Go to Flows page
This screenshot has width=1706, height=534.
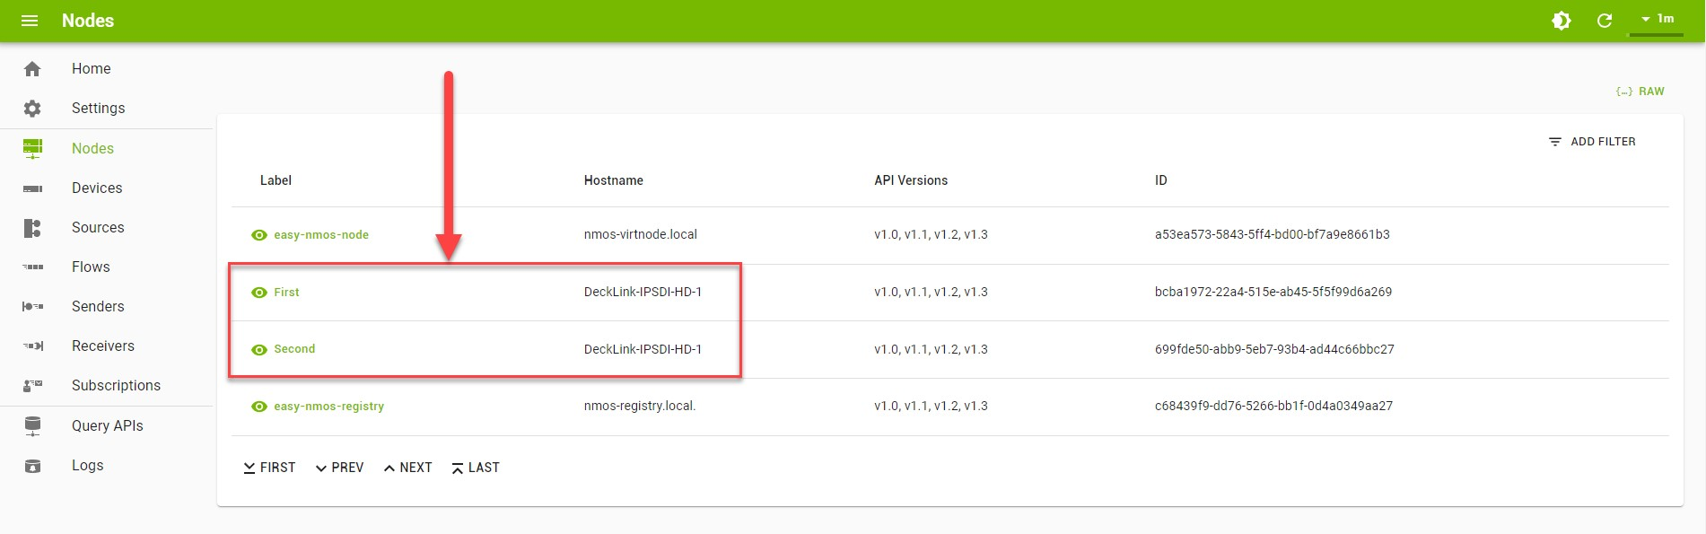pyautogui.click(x=91, y=267)
